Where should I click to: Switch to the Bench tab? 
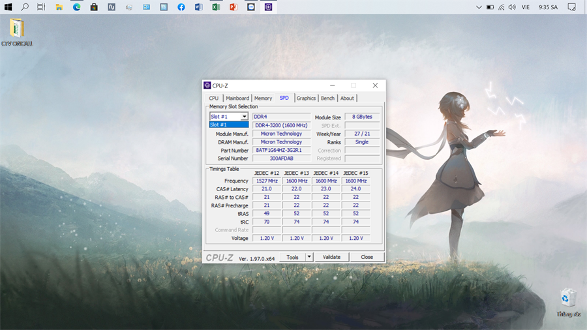coord(327,98)
